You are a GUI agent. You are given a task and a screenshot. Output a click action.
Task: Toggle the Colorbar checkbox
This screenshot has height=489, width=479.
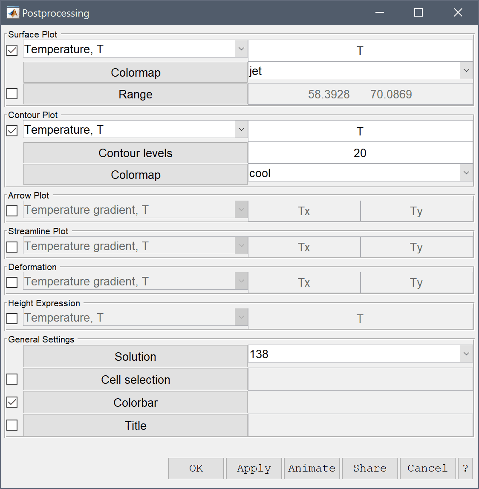click(12, 402)
